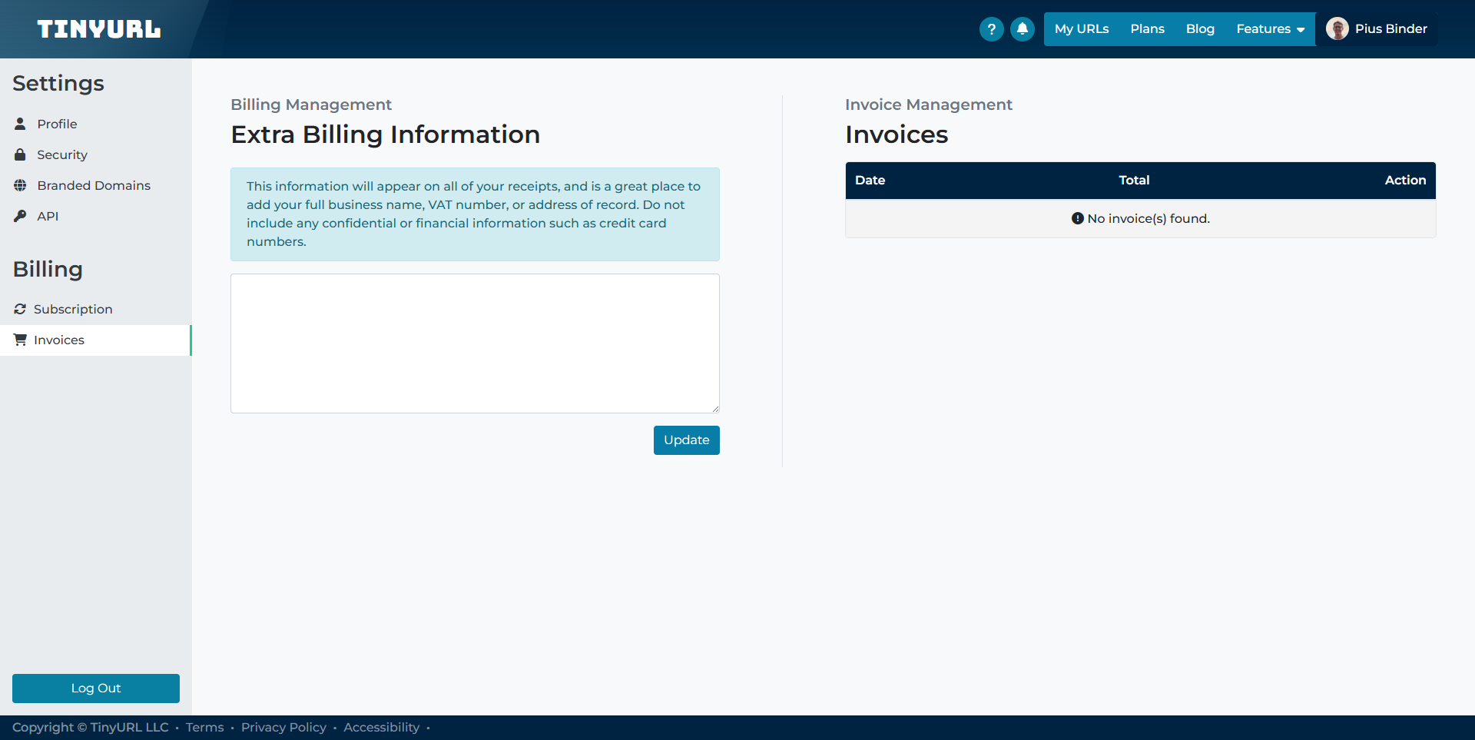Open the Accessibility footer link

[x=381, y=728]
